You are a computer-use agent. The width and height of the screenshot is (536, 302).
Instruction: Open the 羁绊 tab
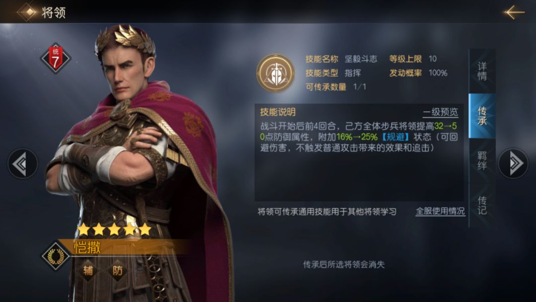click(x=482, y=161)
